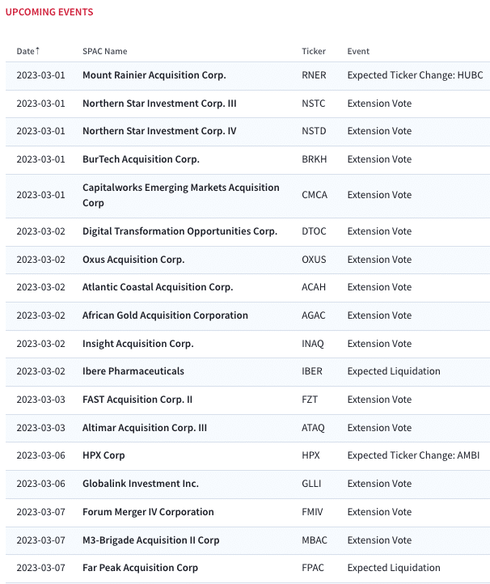490x584 pixels.
Task: Open African Gold Acquisition Corporation
Action: point(165,315)
